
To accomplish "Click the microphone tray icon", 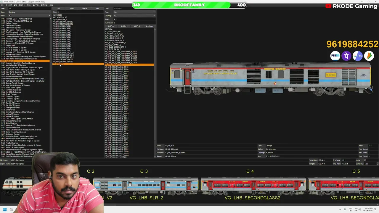I will pos(345,209).
